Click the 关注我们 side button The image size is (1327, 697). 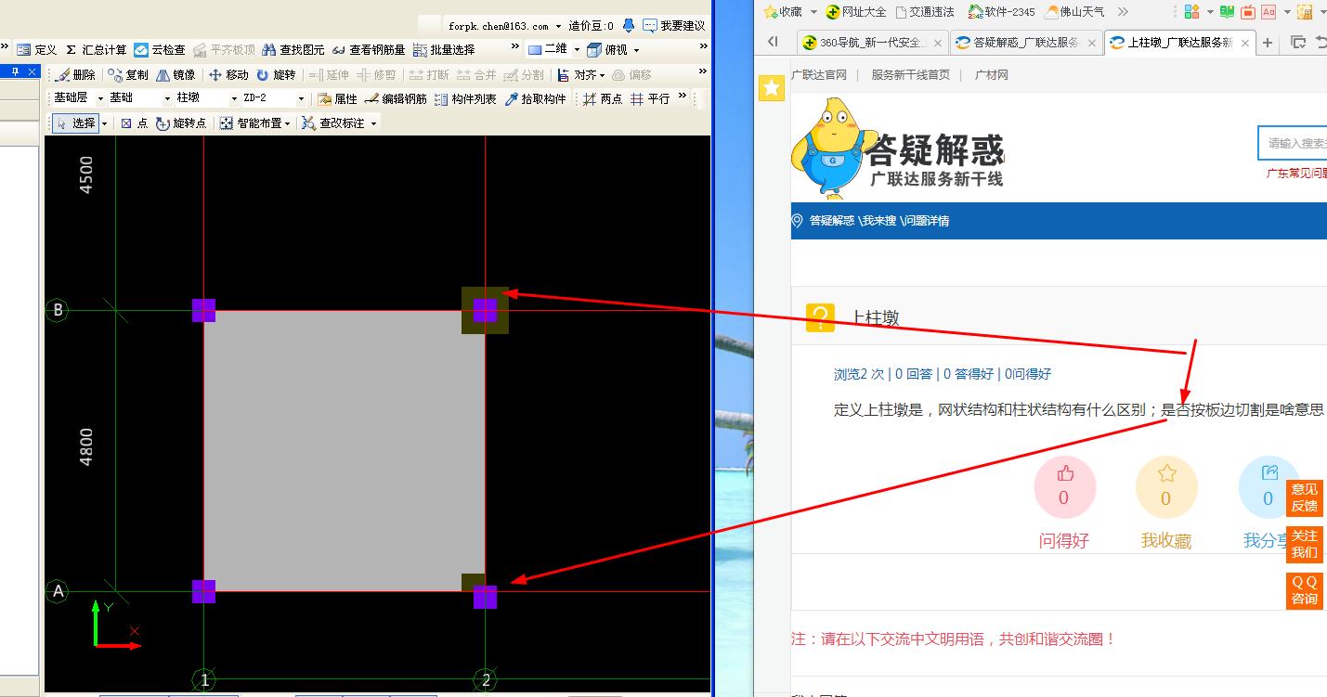click(1304, 545)
